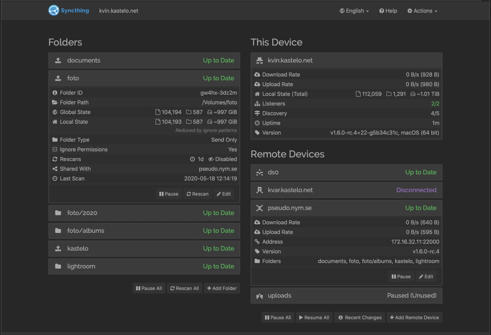This screenshot has height=335, width=491.
Task: Collapse the pseudo.nym.se remote device
Action: click(x=346, y=208)
